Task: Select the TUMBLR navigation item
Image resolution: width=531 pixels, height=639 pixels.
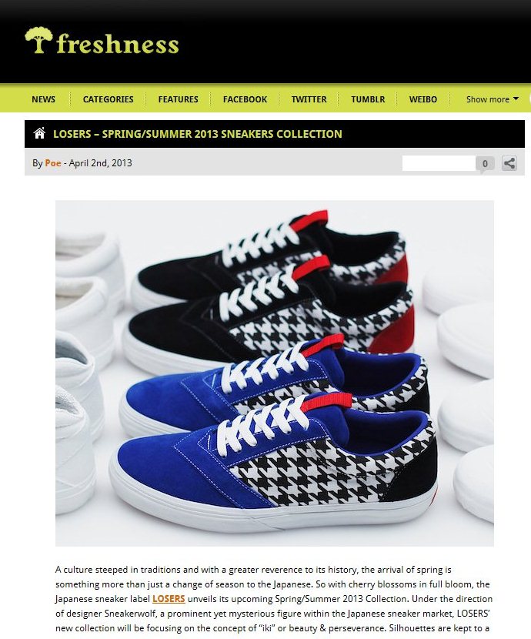Action: (x=368, y=99)
